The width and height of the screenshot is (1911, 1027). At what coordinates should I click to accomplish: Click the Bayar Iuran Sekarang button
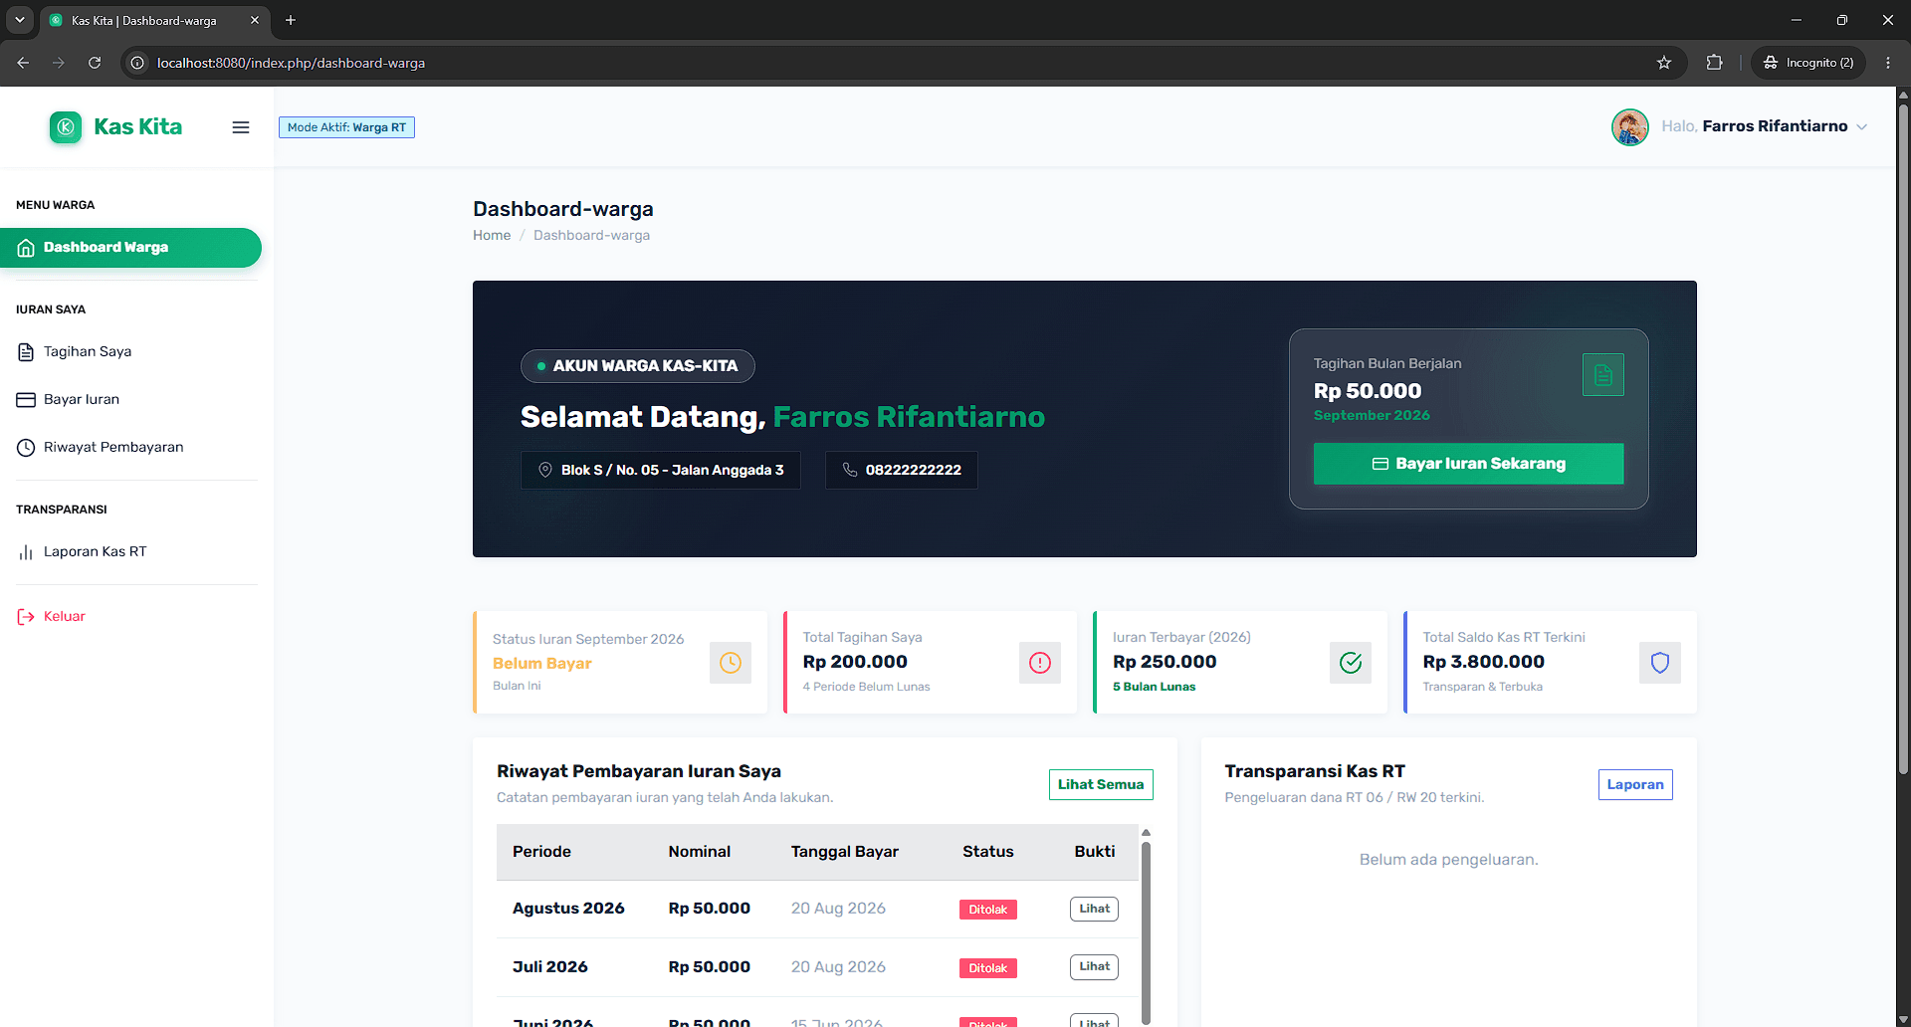coord(1468,464)
